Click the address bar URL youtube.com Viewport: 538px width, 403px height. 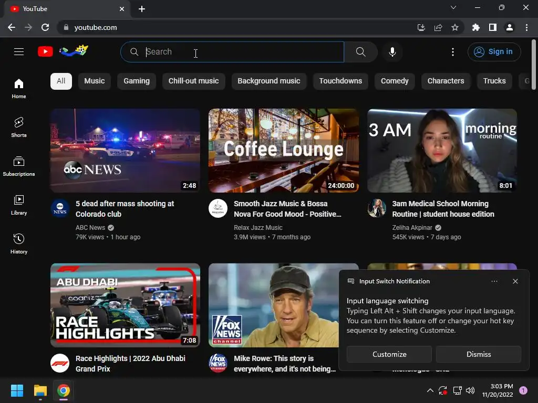point(96,27)
